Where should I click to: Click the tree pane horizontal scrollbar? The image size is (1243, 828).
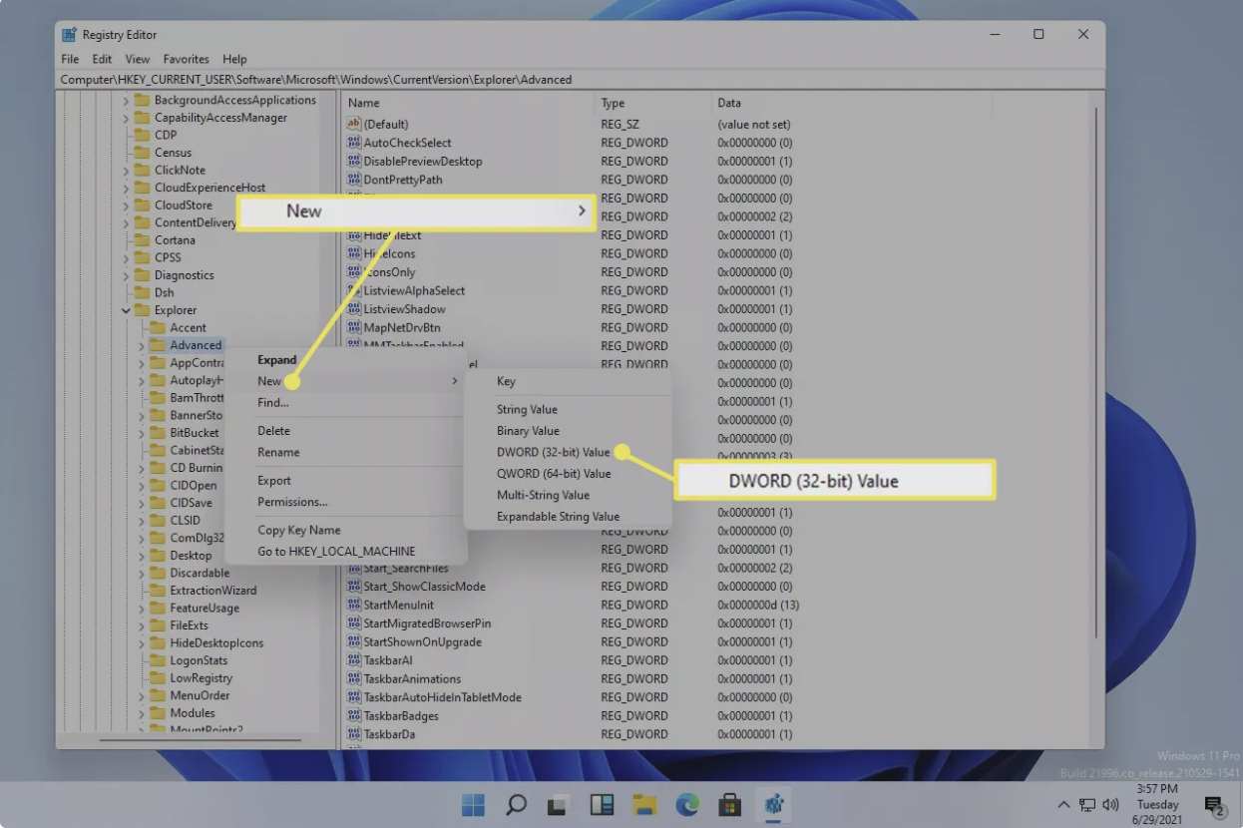[x=200, y=739]
